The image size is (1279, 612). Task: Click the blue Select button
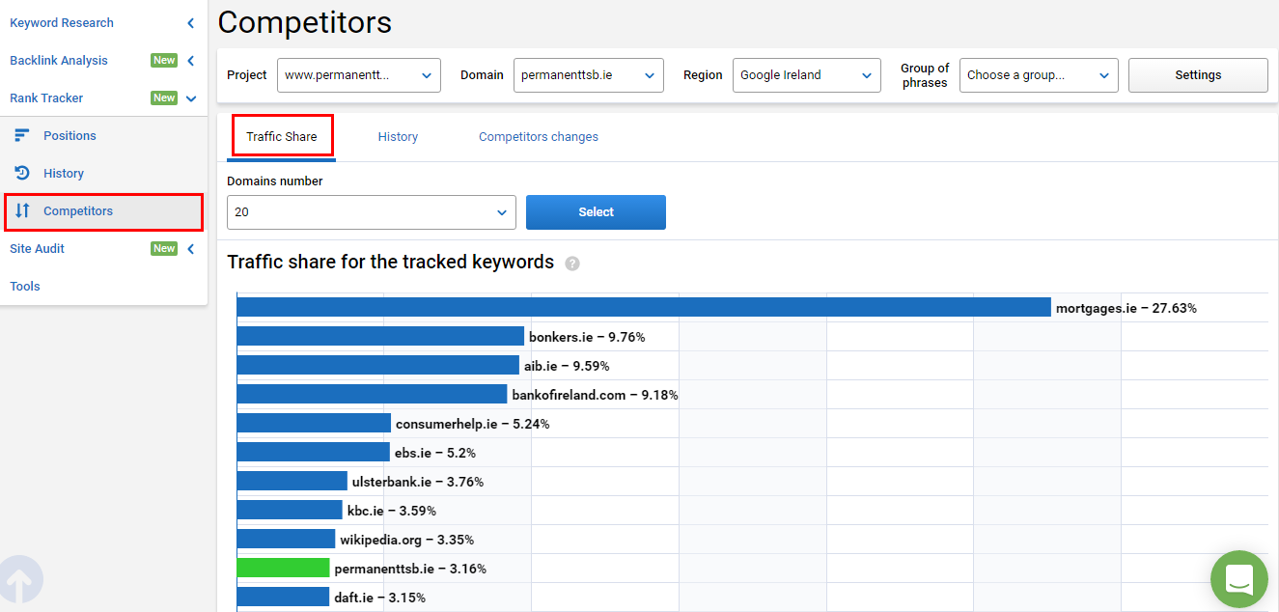tap(596, 212)
